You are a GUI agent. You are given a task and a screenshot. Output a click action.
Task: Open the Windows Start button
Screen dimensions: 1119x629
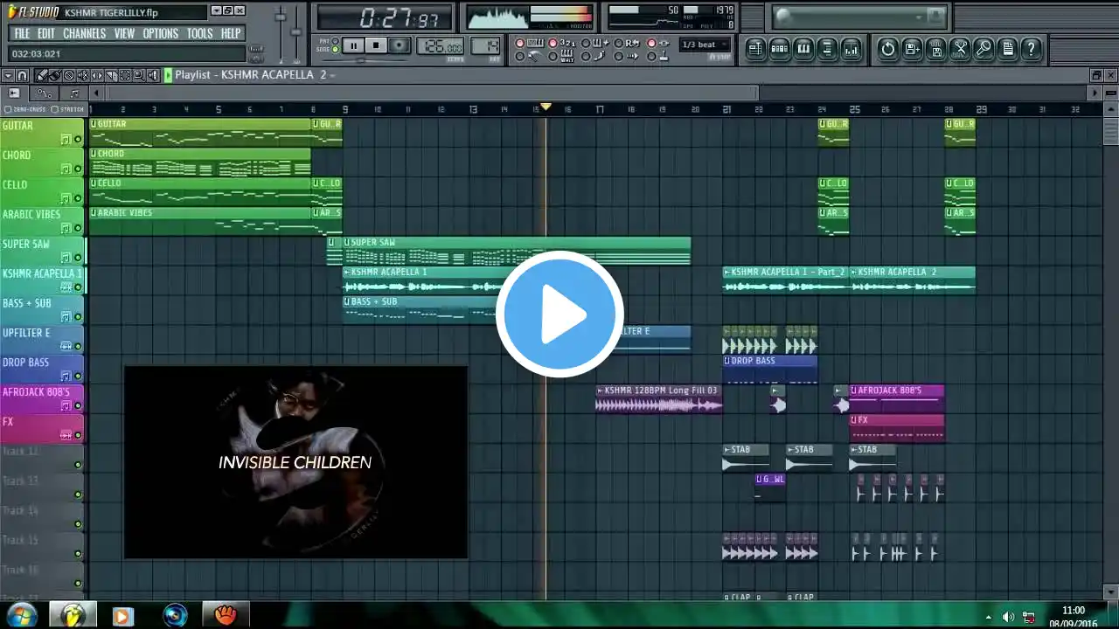(x=21, y=614)
